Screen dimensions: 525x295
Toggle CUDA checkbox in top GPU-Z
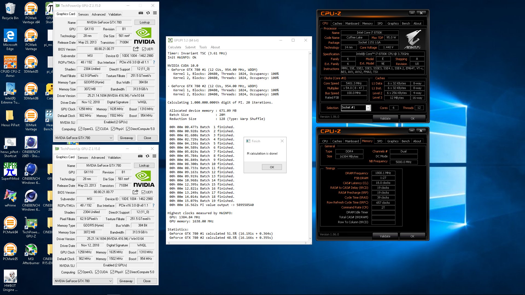click(97, 129)
